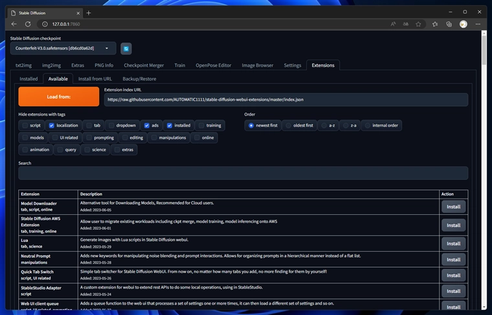Select the oldest first order option
Screen dimensions: 492x315
tap(288, 125)
